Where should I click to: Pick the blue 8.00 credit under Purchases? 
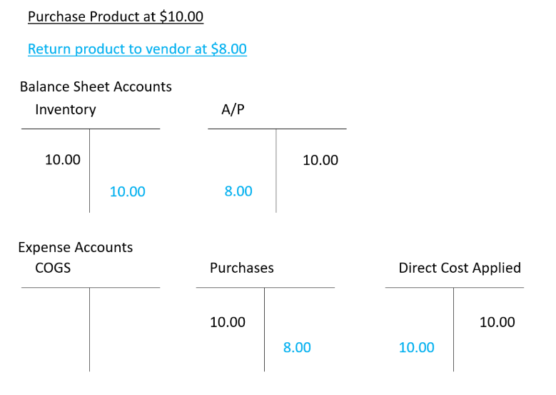coord(297,348)
